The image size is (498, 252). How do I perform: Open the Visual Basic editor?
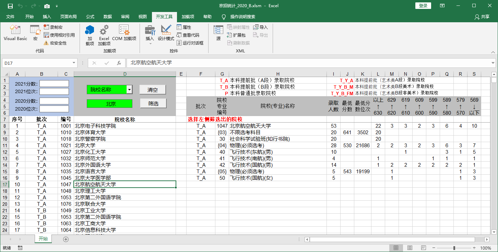15,33
